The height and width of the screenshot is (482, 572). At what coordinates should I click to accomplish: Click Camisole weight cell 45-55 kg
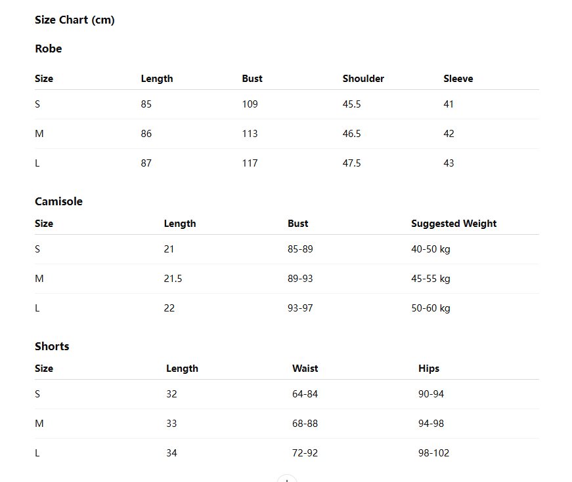point(431,279)
